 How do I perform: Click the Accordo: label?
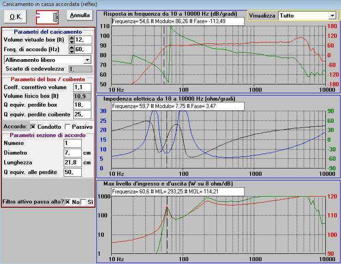15,126
